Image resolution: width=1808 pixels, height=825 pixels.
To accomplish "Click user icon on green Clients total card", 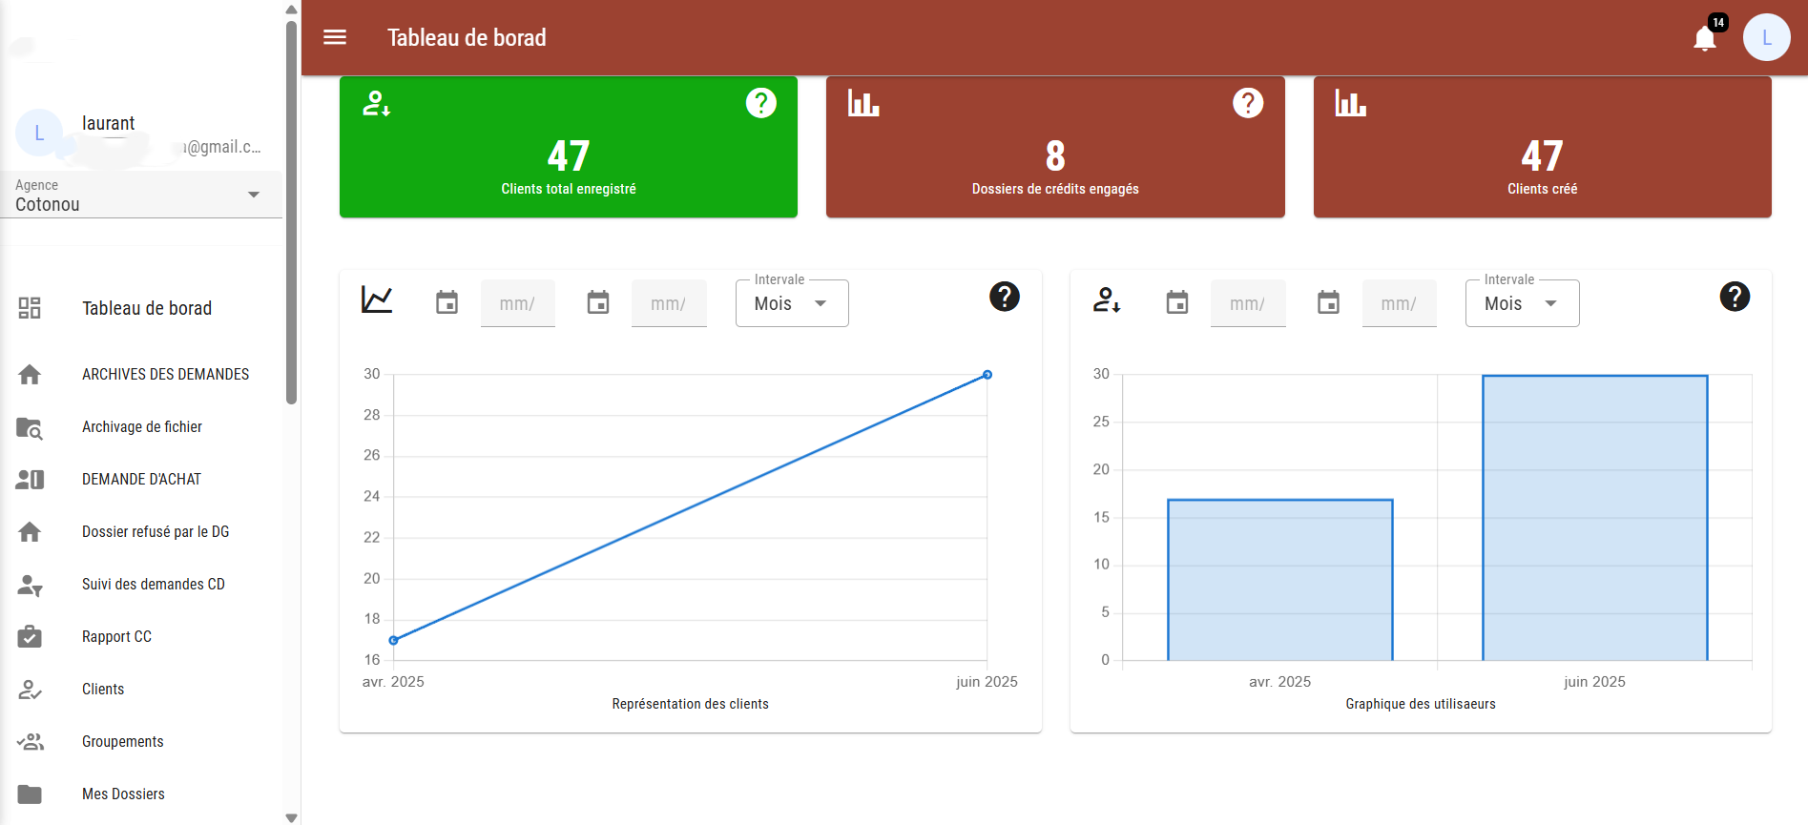I will click(x=376, y=103).
